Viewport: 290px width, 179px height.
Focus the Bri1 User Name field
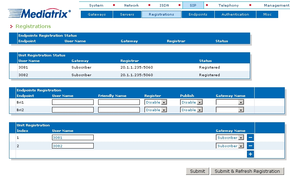73,102
